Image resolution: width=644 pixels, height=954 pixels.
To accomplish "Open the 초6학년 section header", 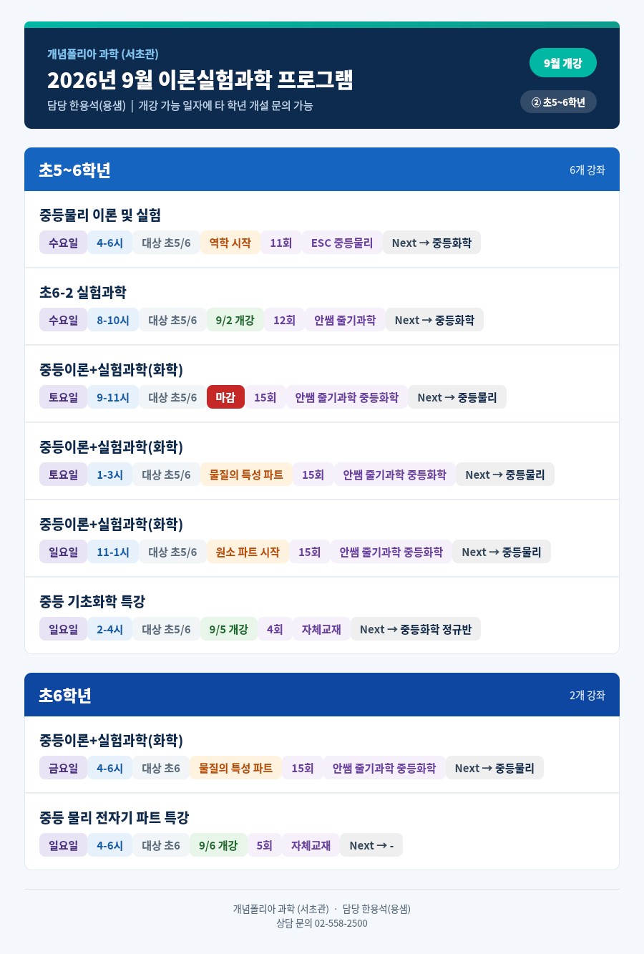I will click(322, 695).
